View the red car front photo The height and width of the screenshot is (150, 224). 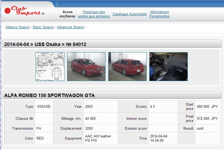click(x=86, y=67)
